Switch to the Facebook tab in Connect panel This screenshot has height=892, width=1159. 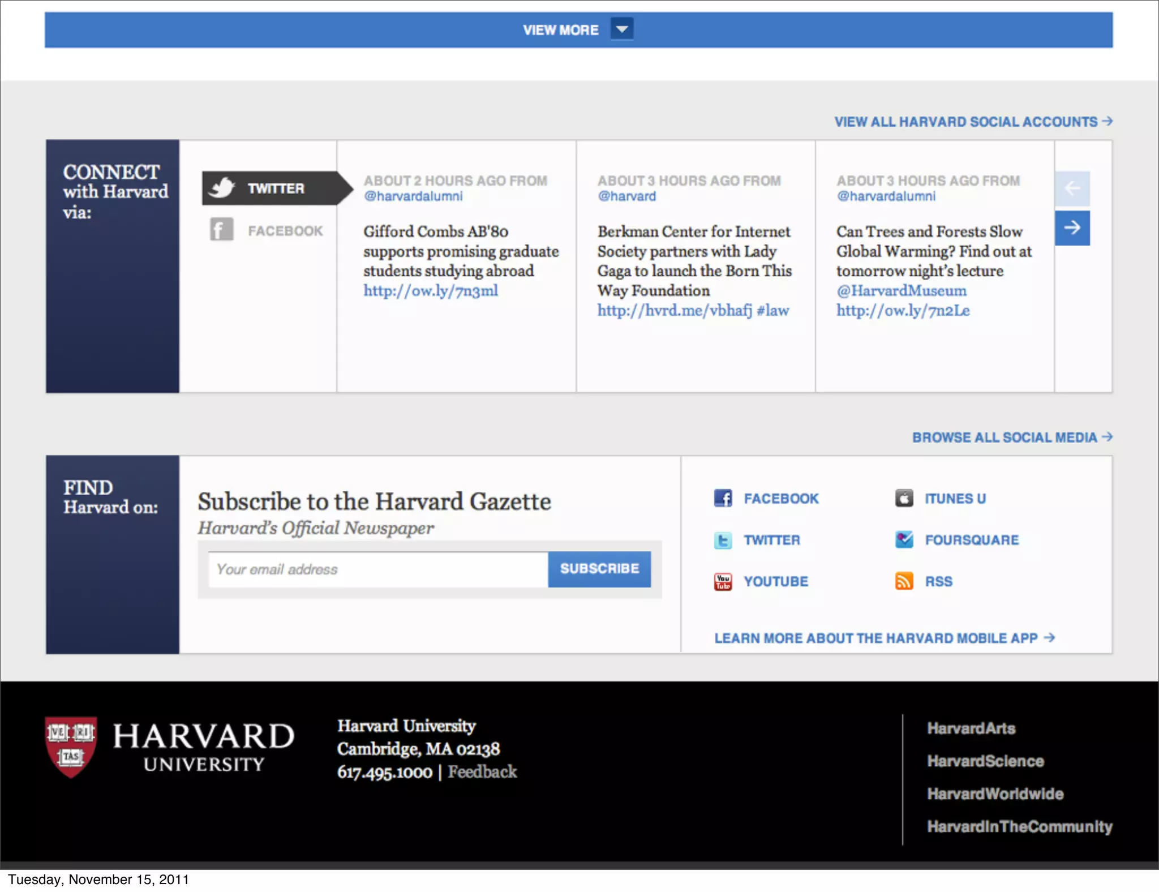(285, 231)
